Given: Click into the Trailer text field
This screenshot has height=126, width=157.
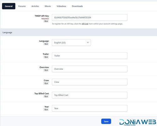Looking at the screenshot, I should pyautogui.click(x=89, y=56).
